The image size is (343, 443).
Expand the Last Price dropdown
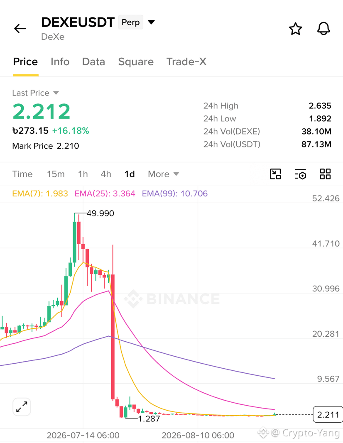point(56,93)
